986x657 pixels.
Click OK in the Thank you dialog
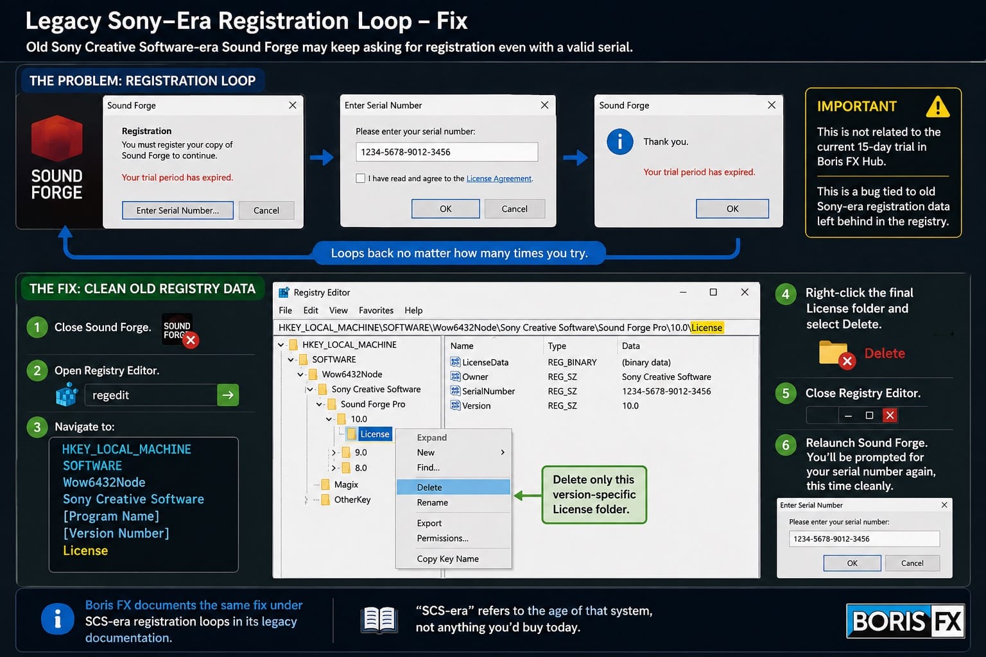click(x=732, y=209)
